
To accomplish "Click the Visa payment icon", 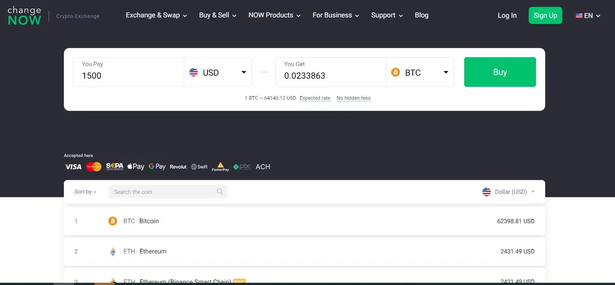I will 73,167.
